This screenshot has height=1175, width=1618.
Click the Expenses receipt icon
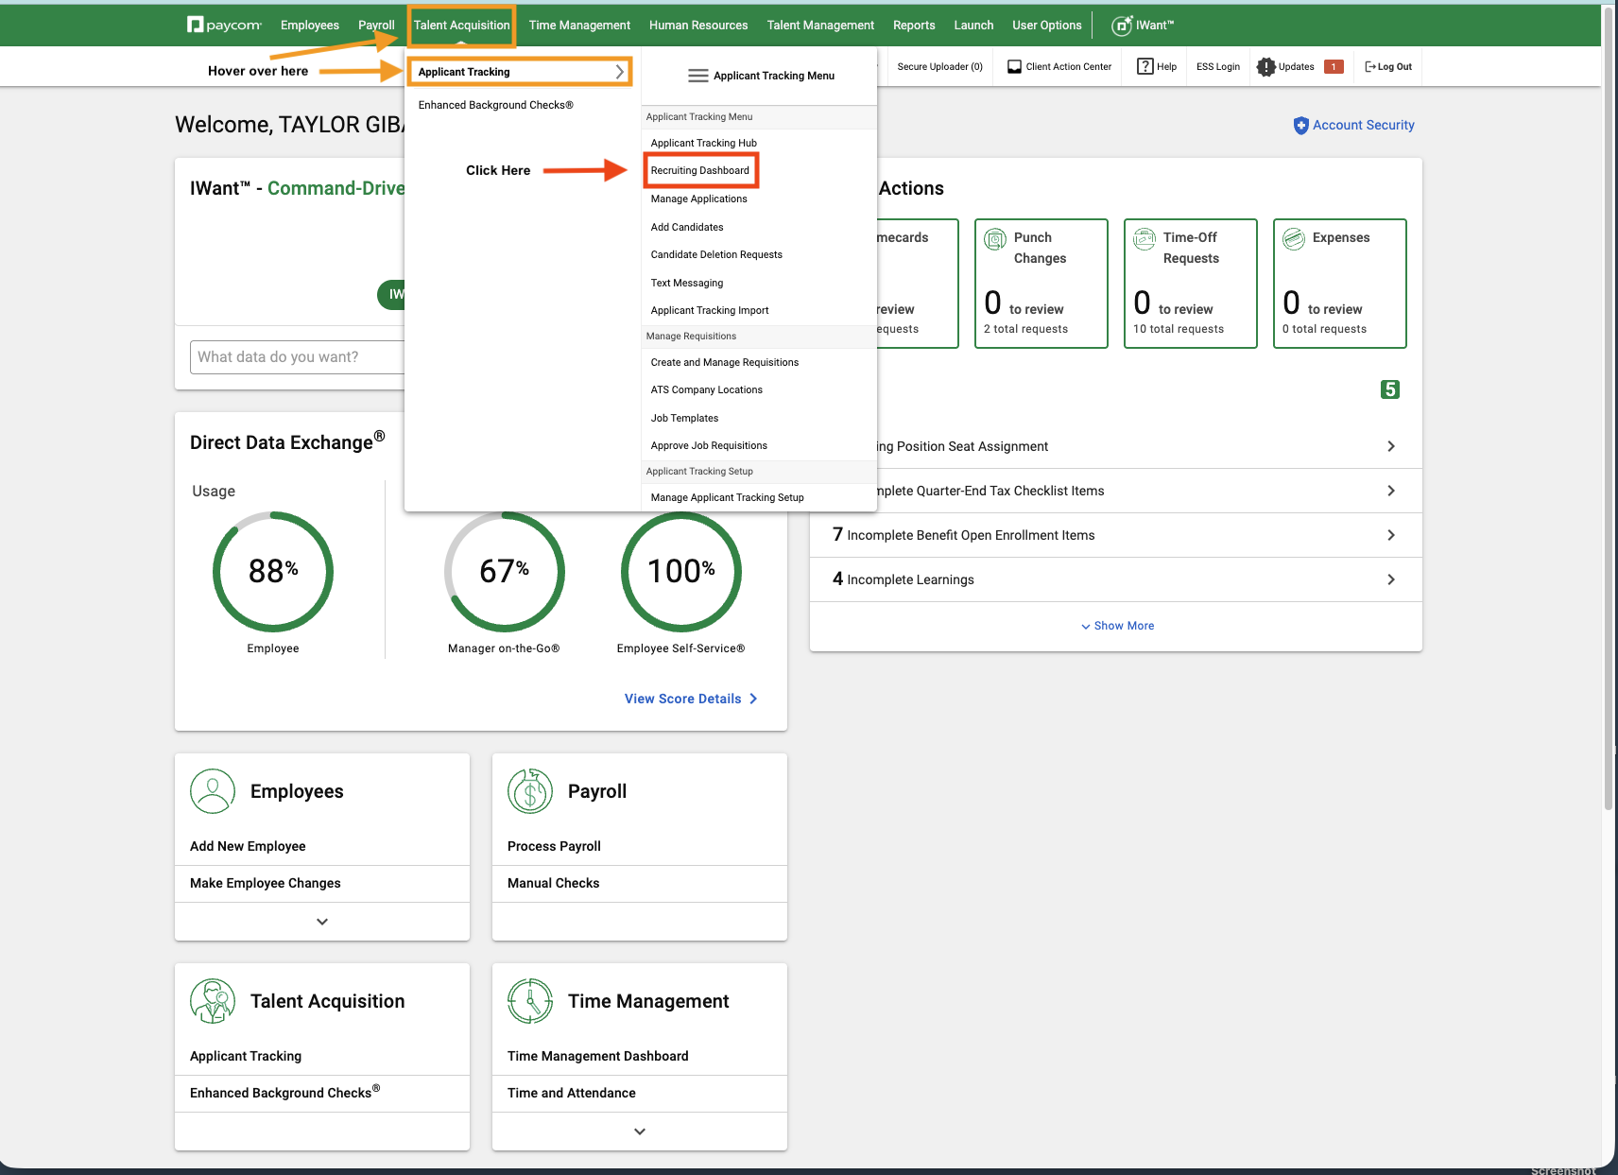pos(1293,238)
